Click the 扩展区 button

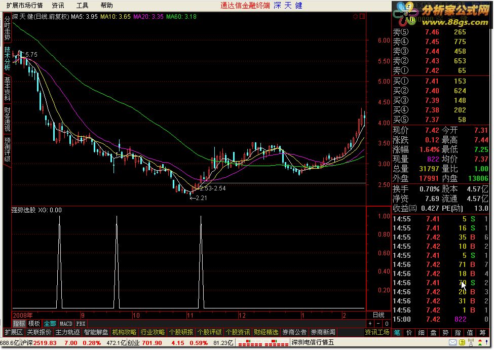pos(14,332)
